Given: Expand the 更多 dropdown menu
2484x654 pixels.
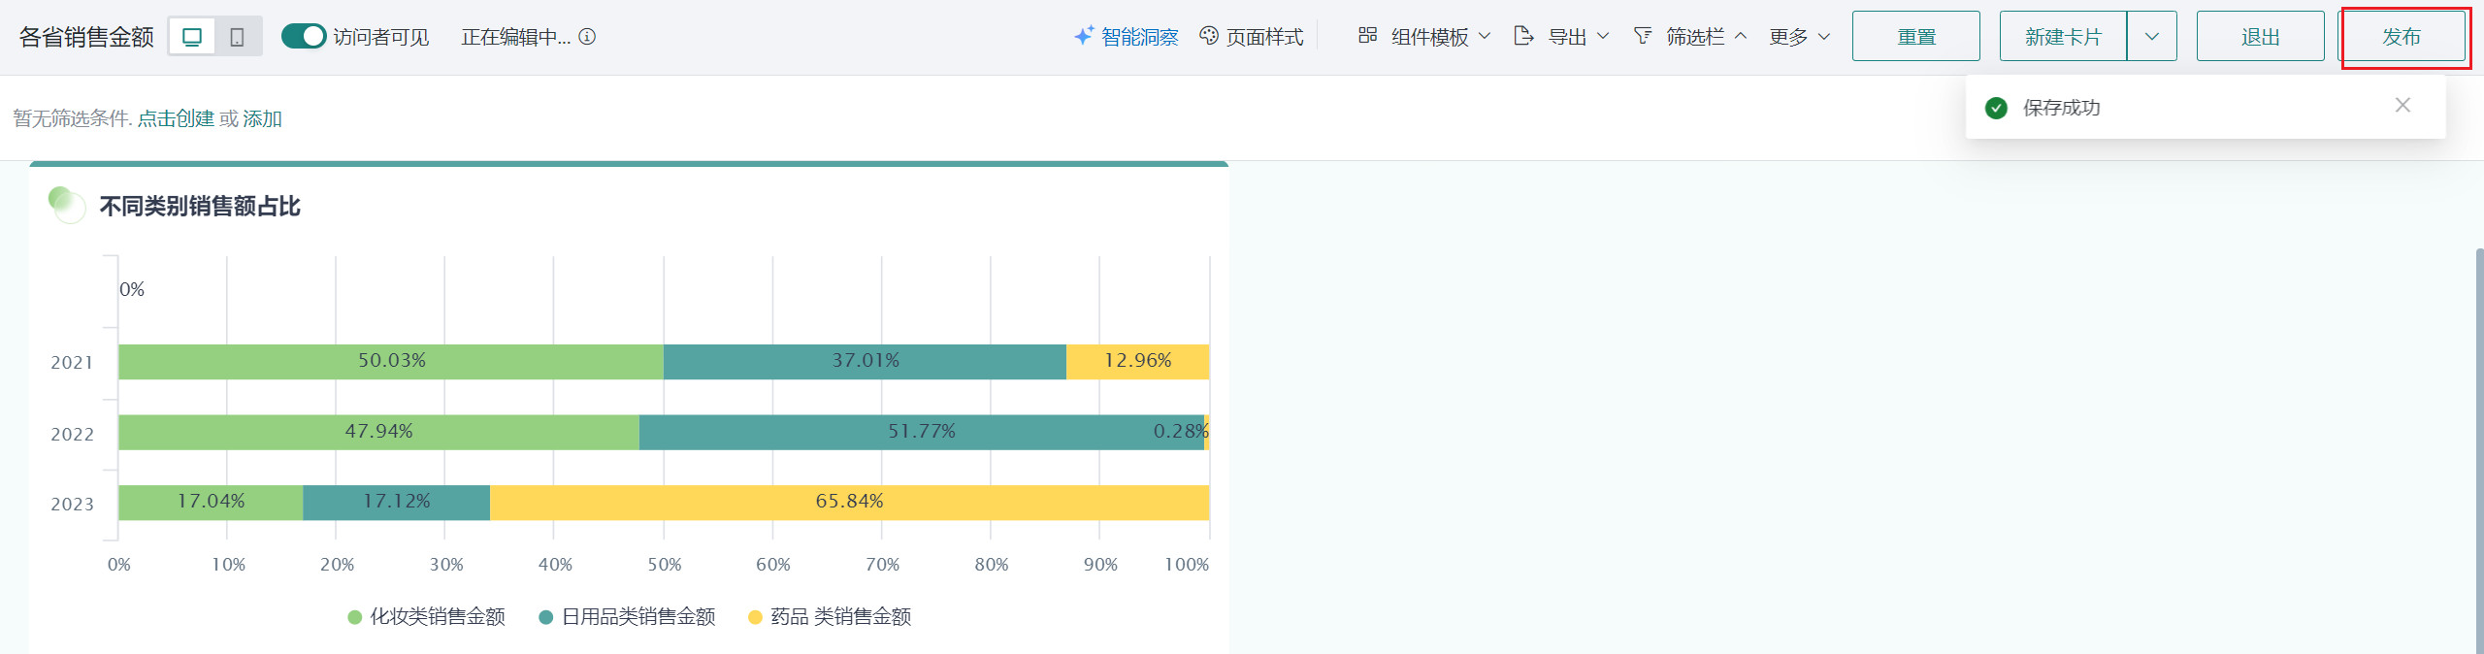Looking at the screenshot, I should 1799,37.
